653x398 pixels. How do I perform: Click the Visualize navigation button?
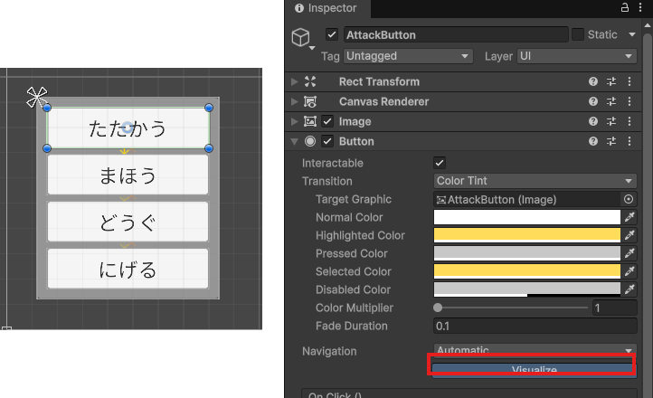[x=535, y=370]
